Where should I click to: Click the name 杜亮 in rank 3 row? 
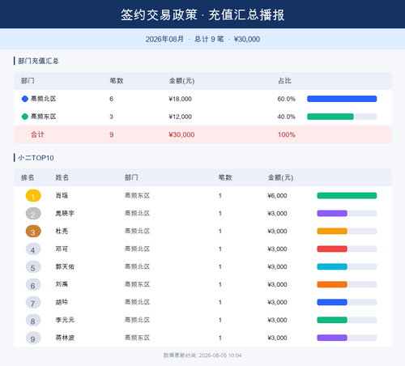click(x=62, y=231)
